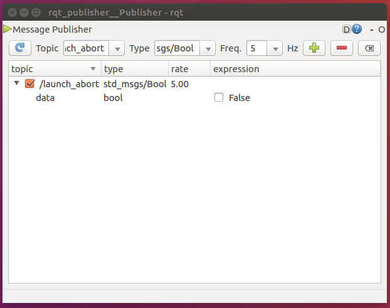Click the O undock button at top right

point(382,30)
